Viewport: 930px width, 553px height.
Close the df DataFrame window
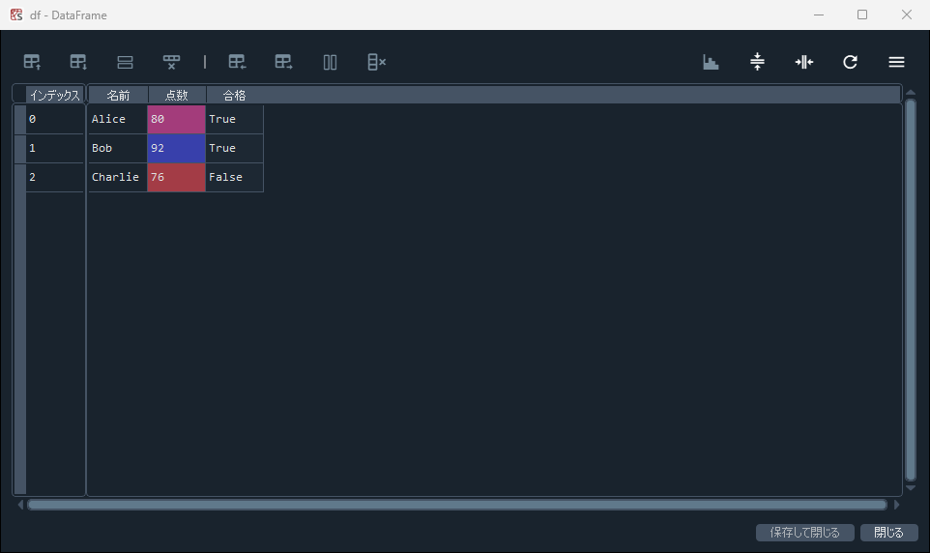[x=906, y=15]
